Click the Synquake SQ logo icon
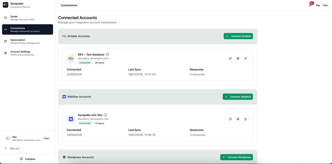Image resolution: width=332 pixels, height=164 pixels. pyautogui.click(x=6, y=5)
